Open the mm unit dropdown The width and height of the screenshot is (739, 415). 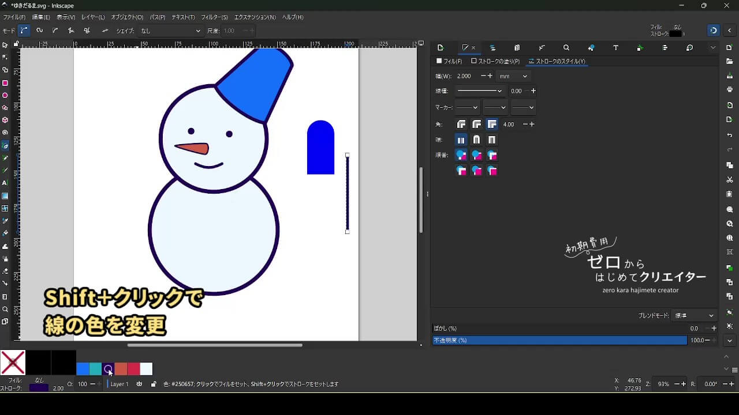pos(513,76)
